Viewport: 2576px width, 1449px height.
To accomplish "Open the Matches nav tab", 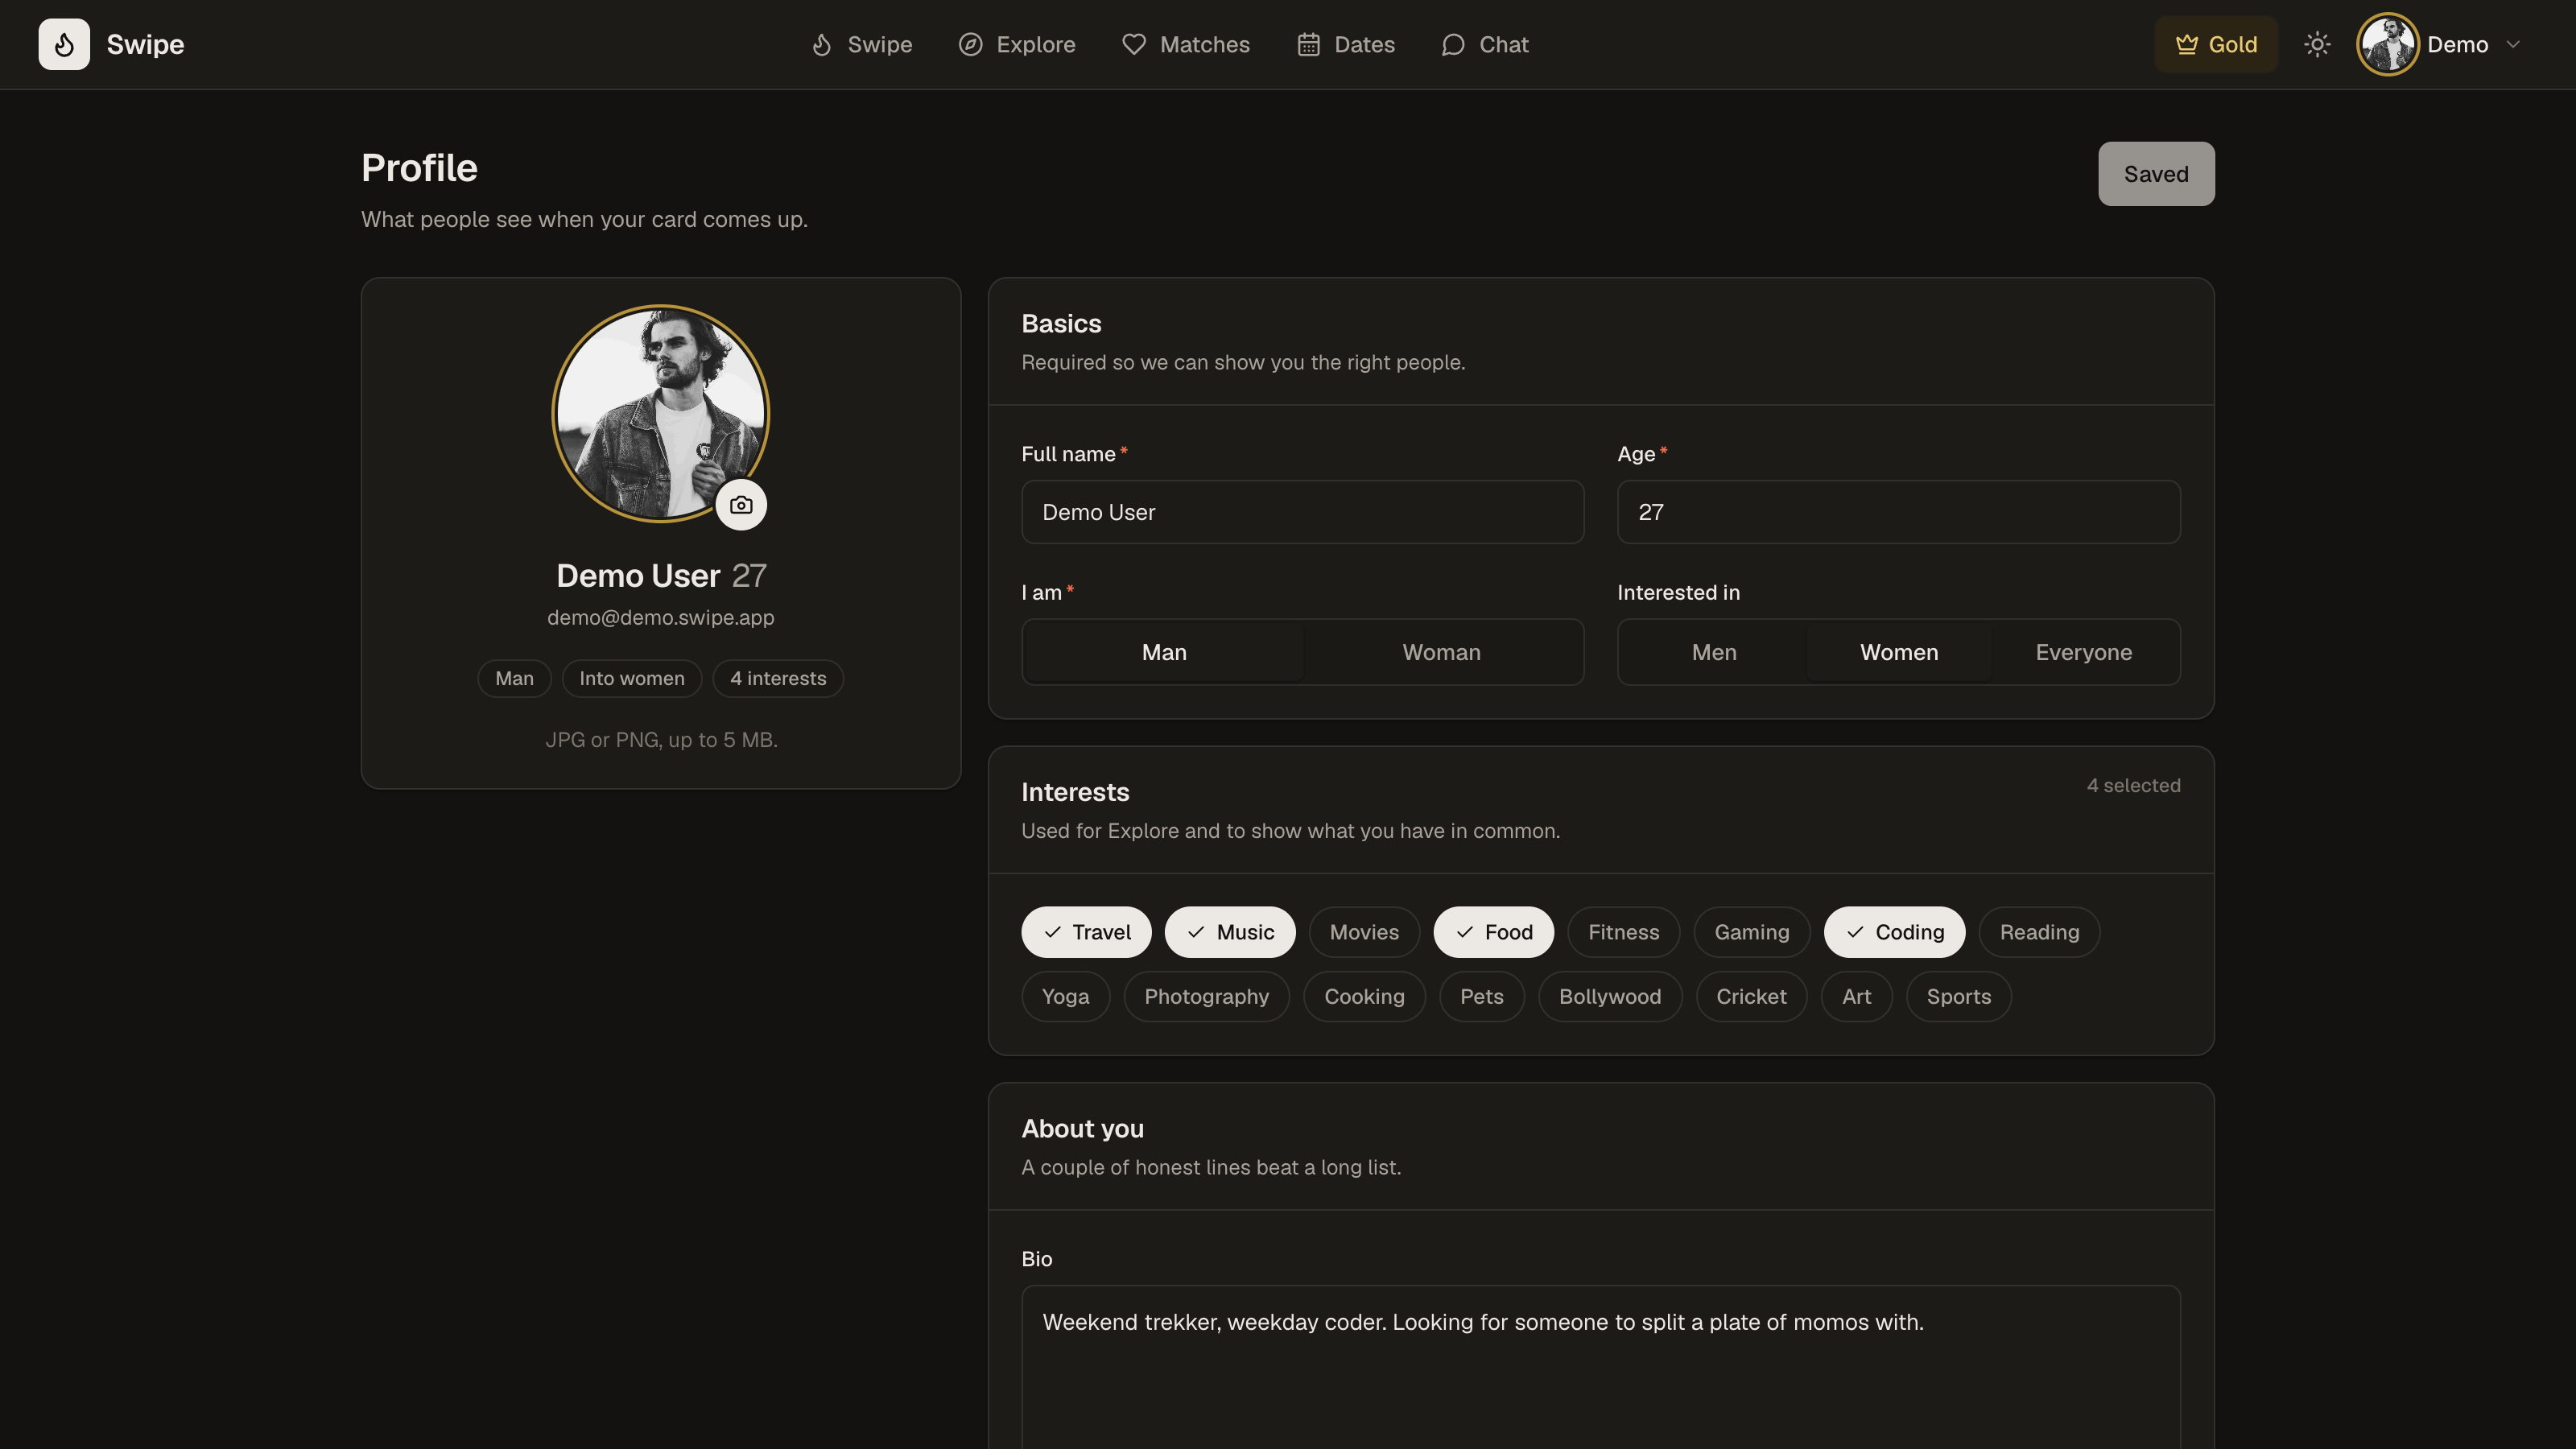I will (x=1185, y=44).
